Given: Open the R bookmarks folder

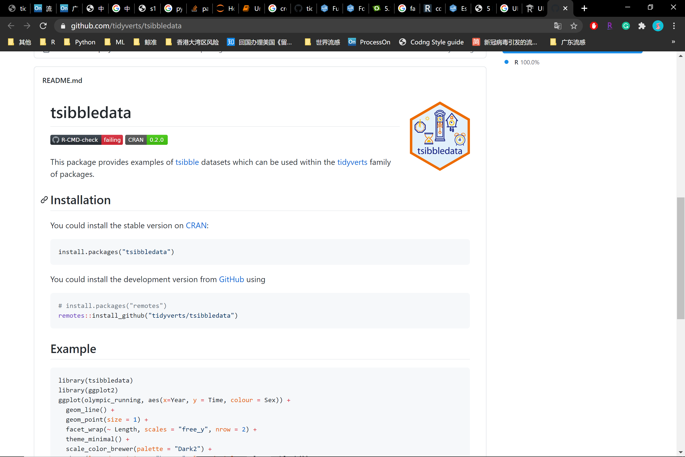Looking at the screenshot, I should [48, 42].
